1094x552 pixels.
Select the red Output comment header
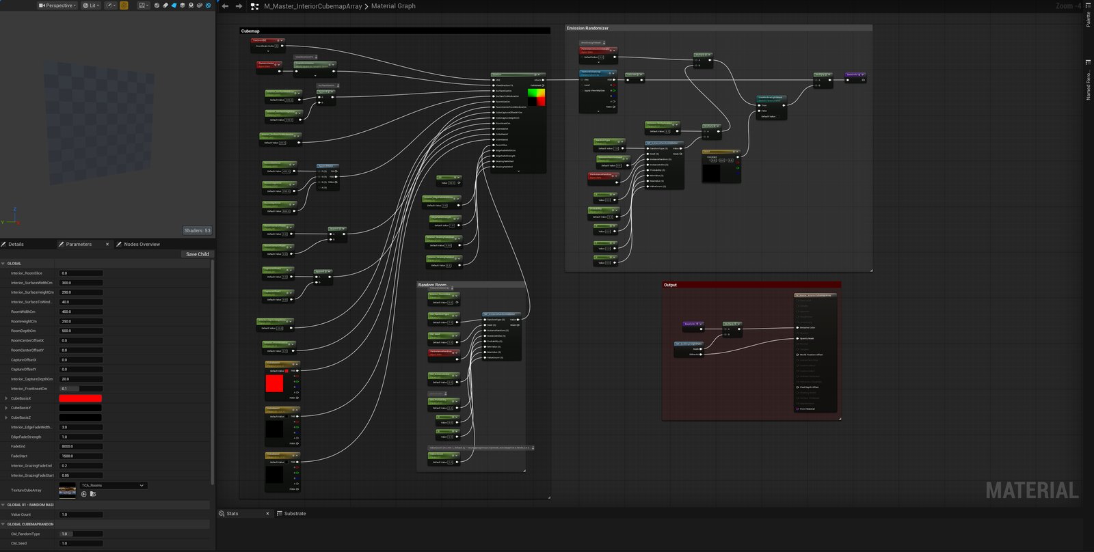pos(751,285)
